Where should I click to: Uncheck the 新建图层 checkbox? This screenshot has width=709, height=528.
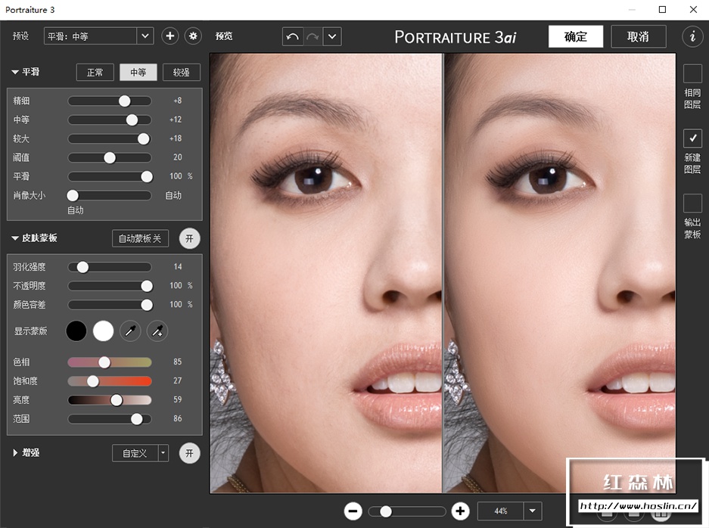(x=692, y=138)
